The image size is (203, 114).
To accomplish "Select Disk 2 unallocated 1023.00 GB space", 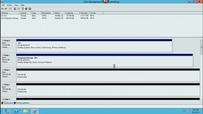I will (x=108, y=75).
